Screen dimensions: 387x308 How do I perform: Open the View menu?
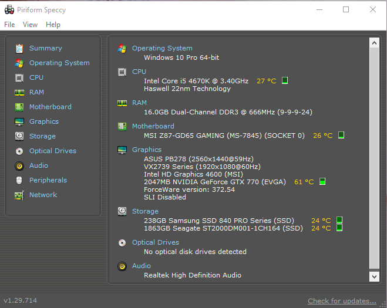[30, 25]
